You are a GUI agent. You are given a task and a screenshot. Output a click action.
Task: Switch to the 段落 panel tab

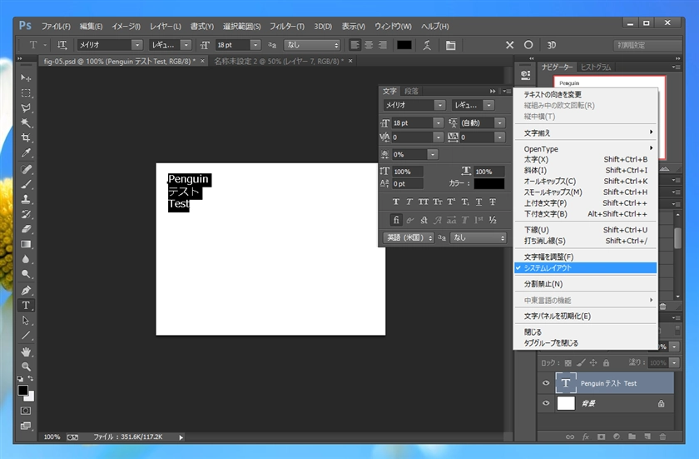pos(411,91)
